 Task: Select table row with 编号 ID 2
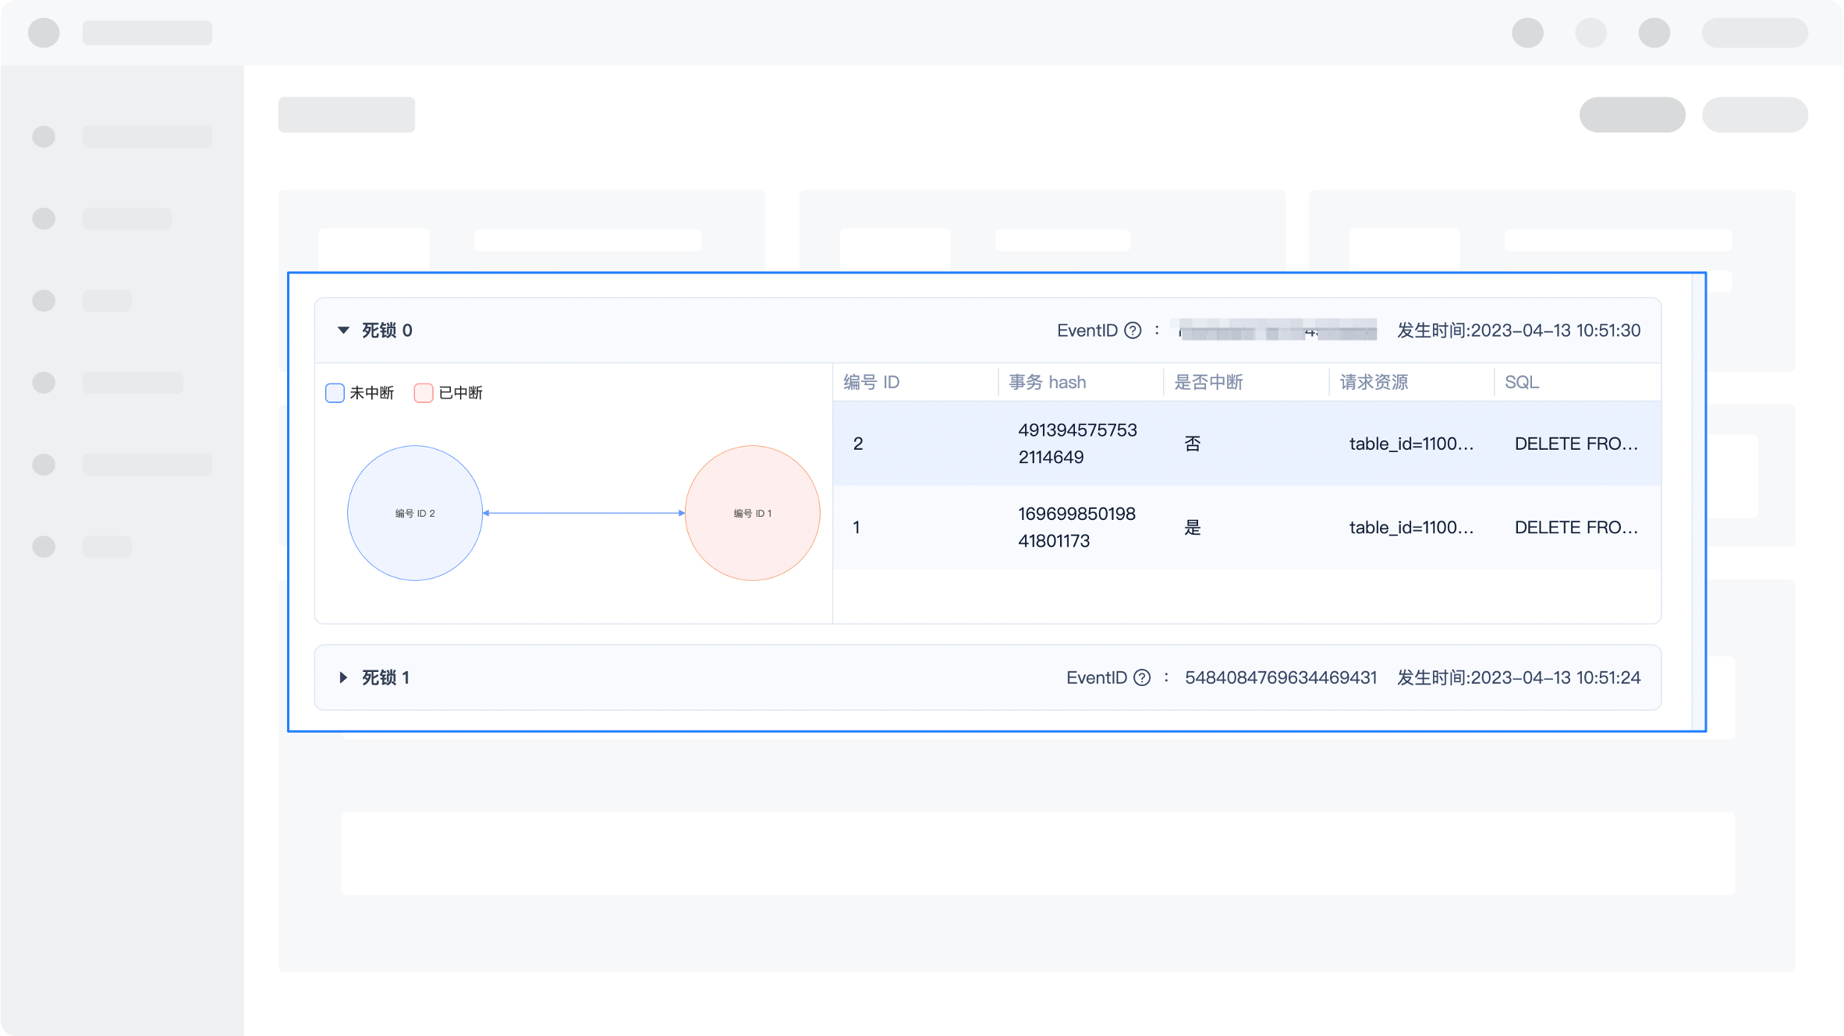coord(858,444)
